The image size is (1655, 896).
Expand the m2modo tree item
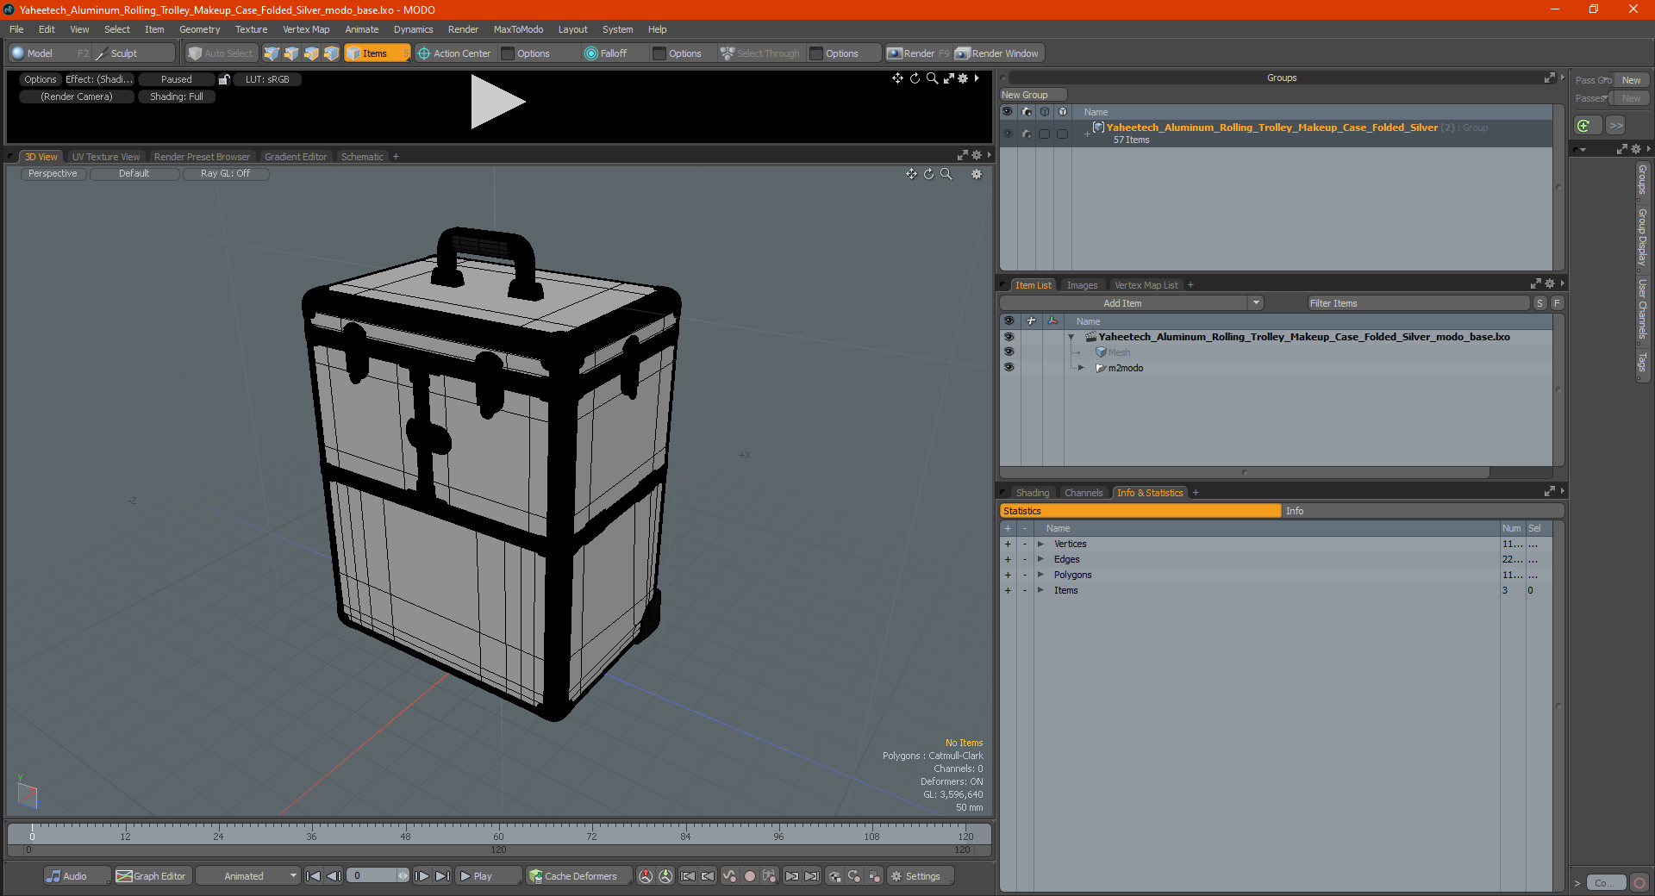pos(1081,368)
